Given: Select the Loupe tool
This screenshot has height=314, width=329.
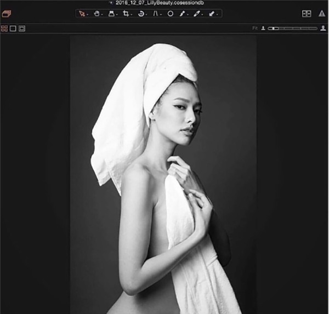Looking at the screenshot, I should 111,14.
